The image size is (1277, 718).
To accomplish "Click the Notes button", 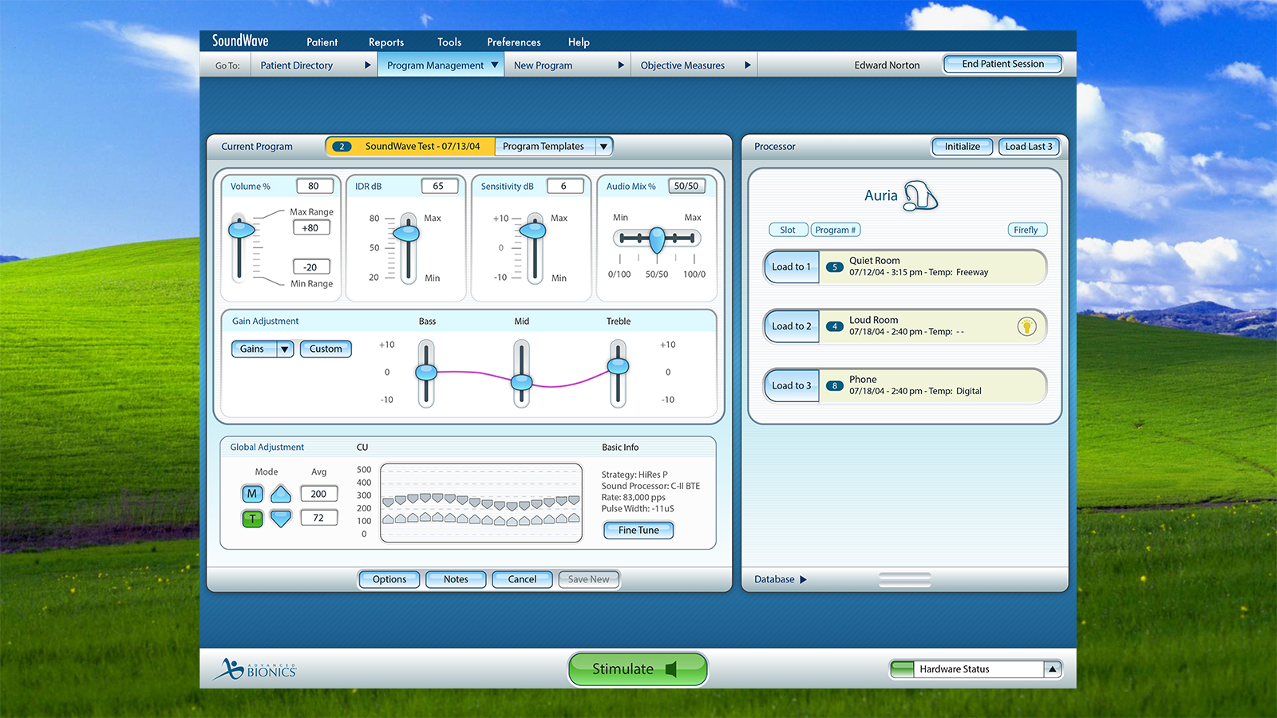I will pos(456,580).
